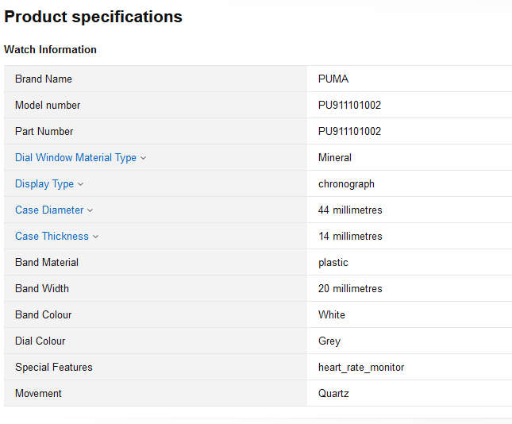Expand the chevron next to Display Type
This screenshot has height=424, width=512.
coord(81,184)
